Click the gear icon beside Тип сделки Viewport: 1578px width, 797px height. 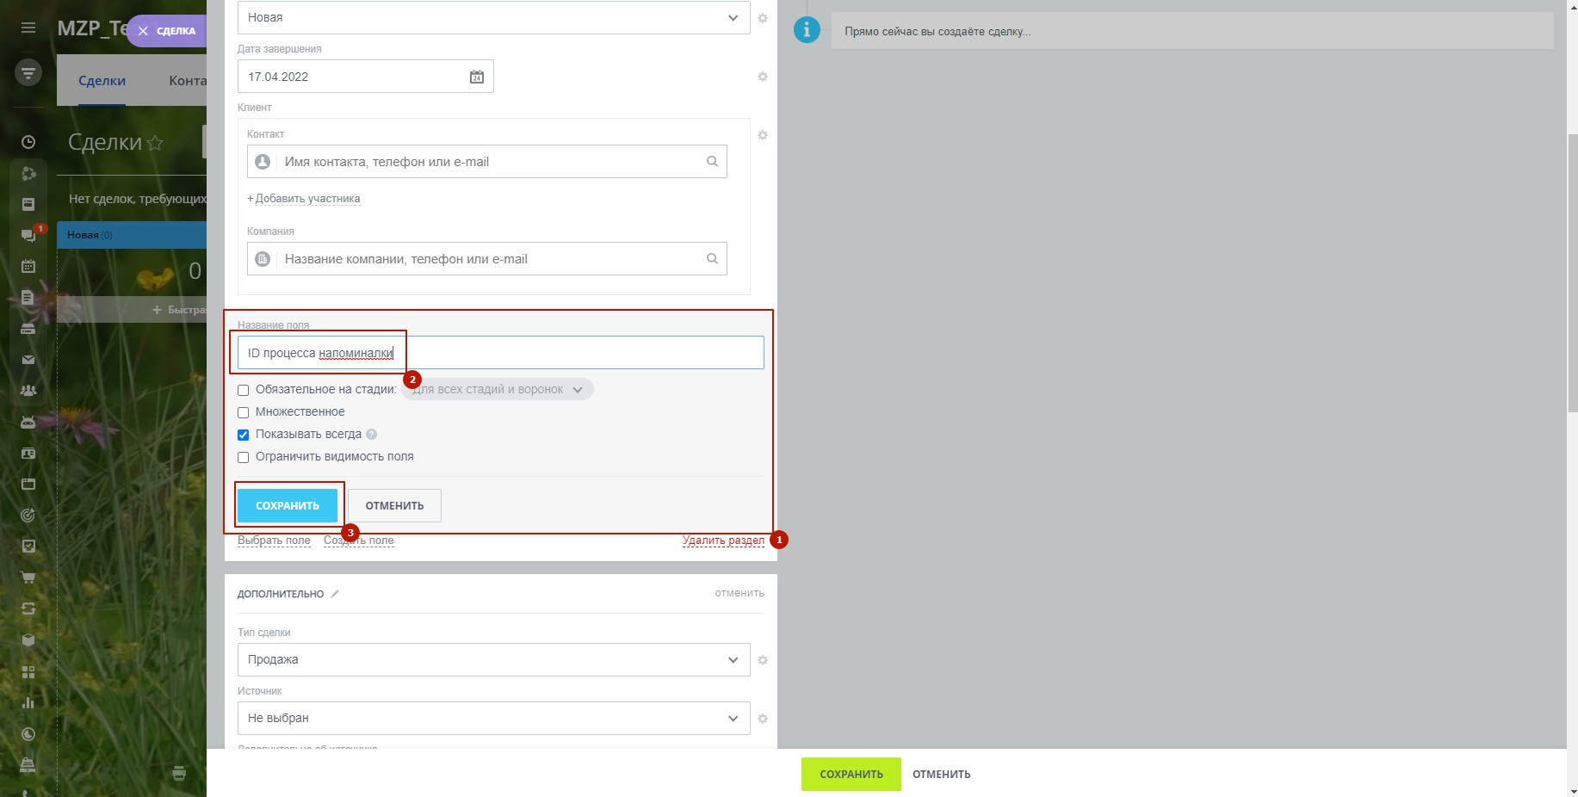click(762, 660)
